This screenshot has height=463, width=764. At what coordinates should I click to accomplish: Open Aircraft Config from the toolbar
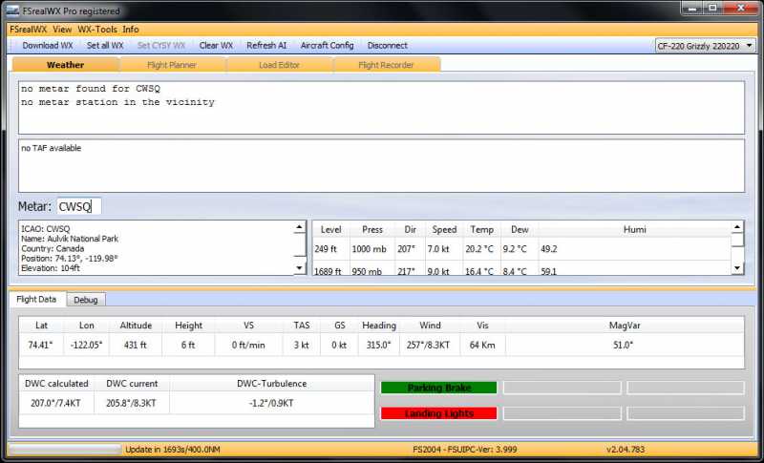(327, 45)
